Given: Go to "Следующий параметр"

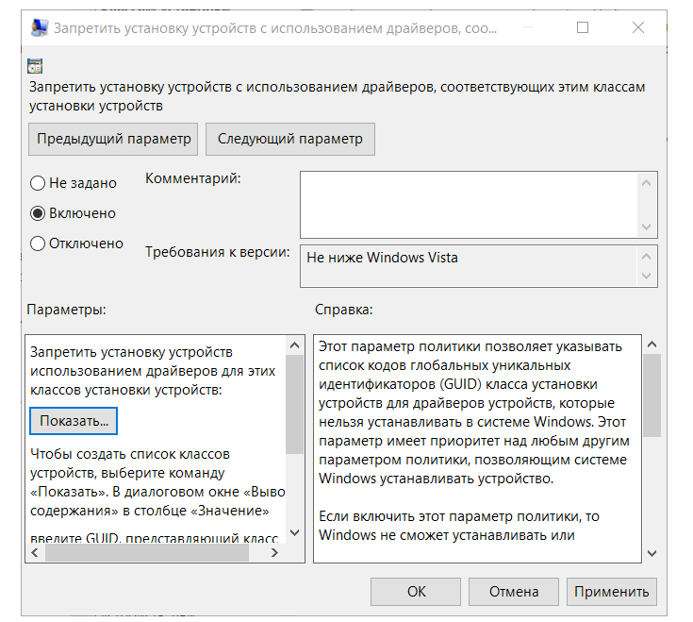Looking at the screenshot, I should pos(290,139).
